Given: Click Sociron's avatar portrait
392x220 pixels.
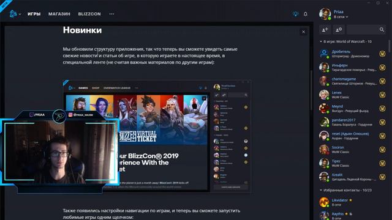Looking at the screenshot, I should (x=324, y=149).
